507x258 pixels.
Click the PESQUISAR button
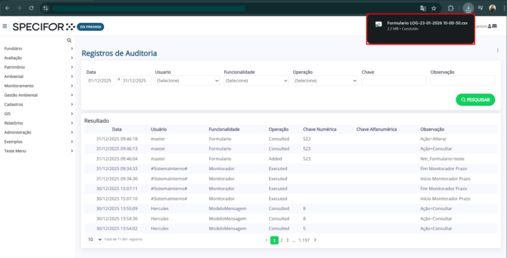tap(475, 100)
